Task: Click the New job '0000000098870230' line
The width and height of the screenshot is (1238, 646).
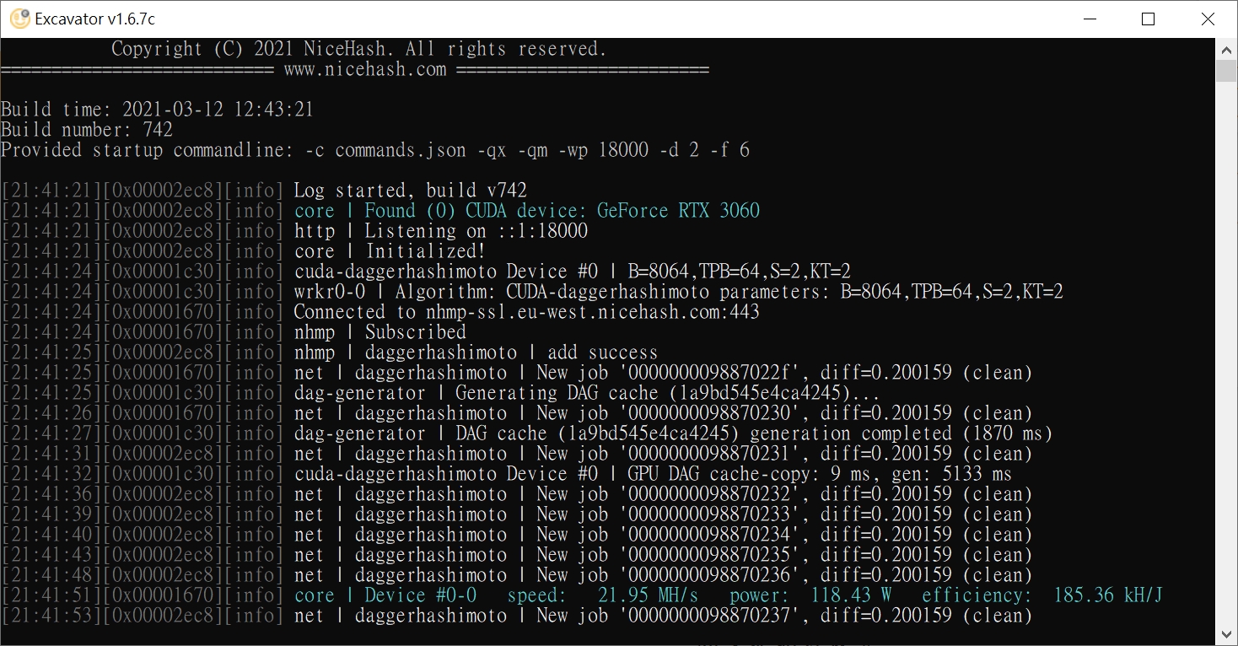Action: tap(517, 413)
